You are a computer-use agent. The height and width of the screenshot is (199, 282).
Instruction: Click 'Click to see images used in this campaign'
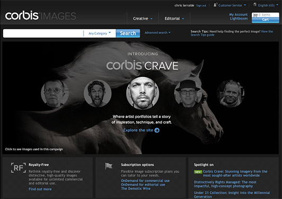click(34, 149)
